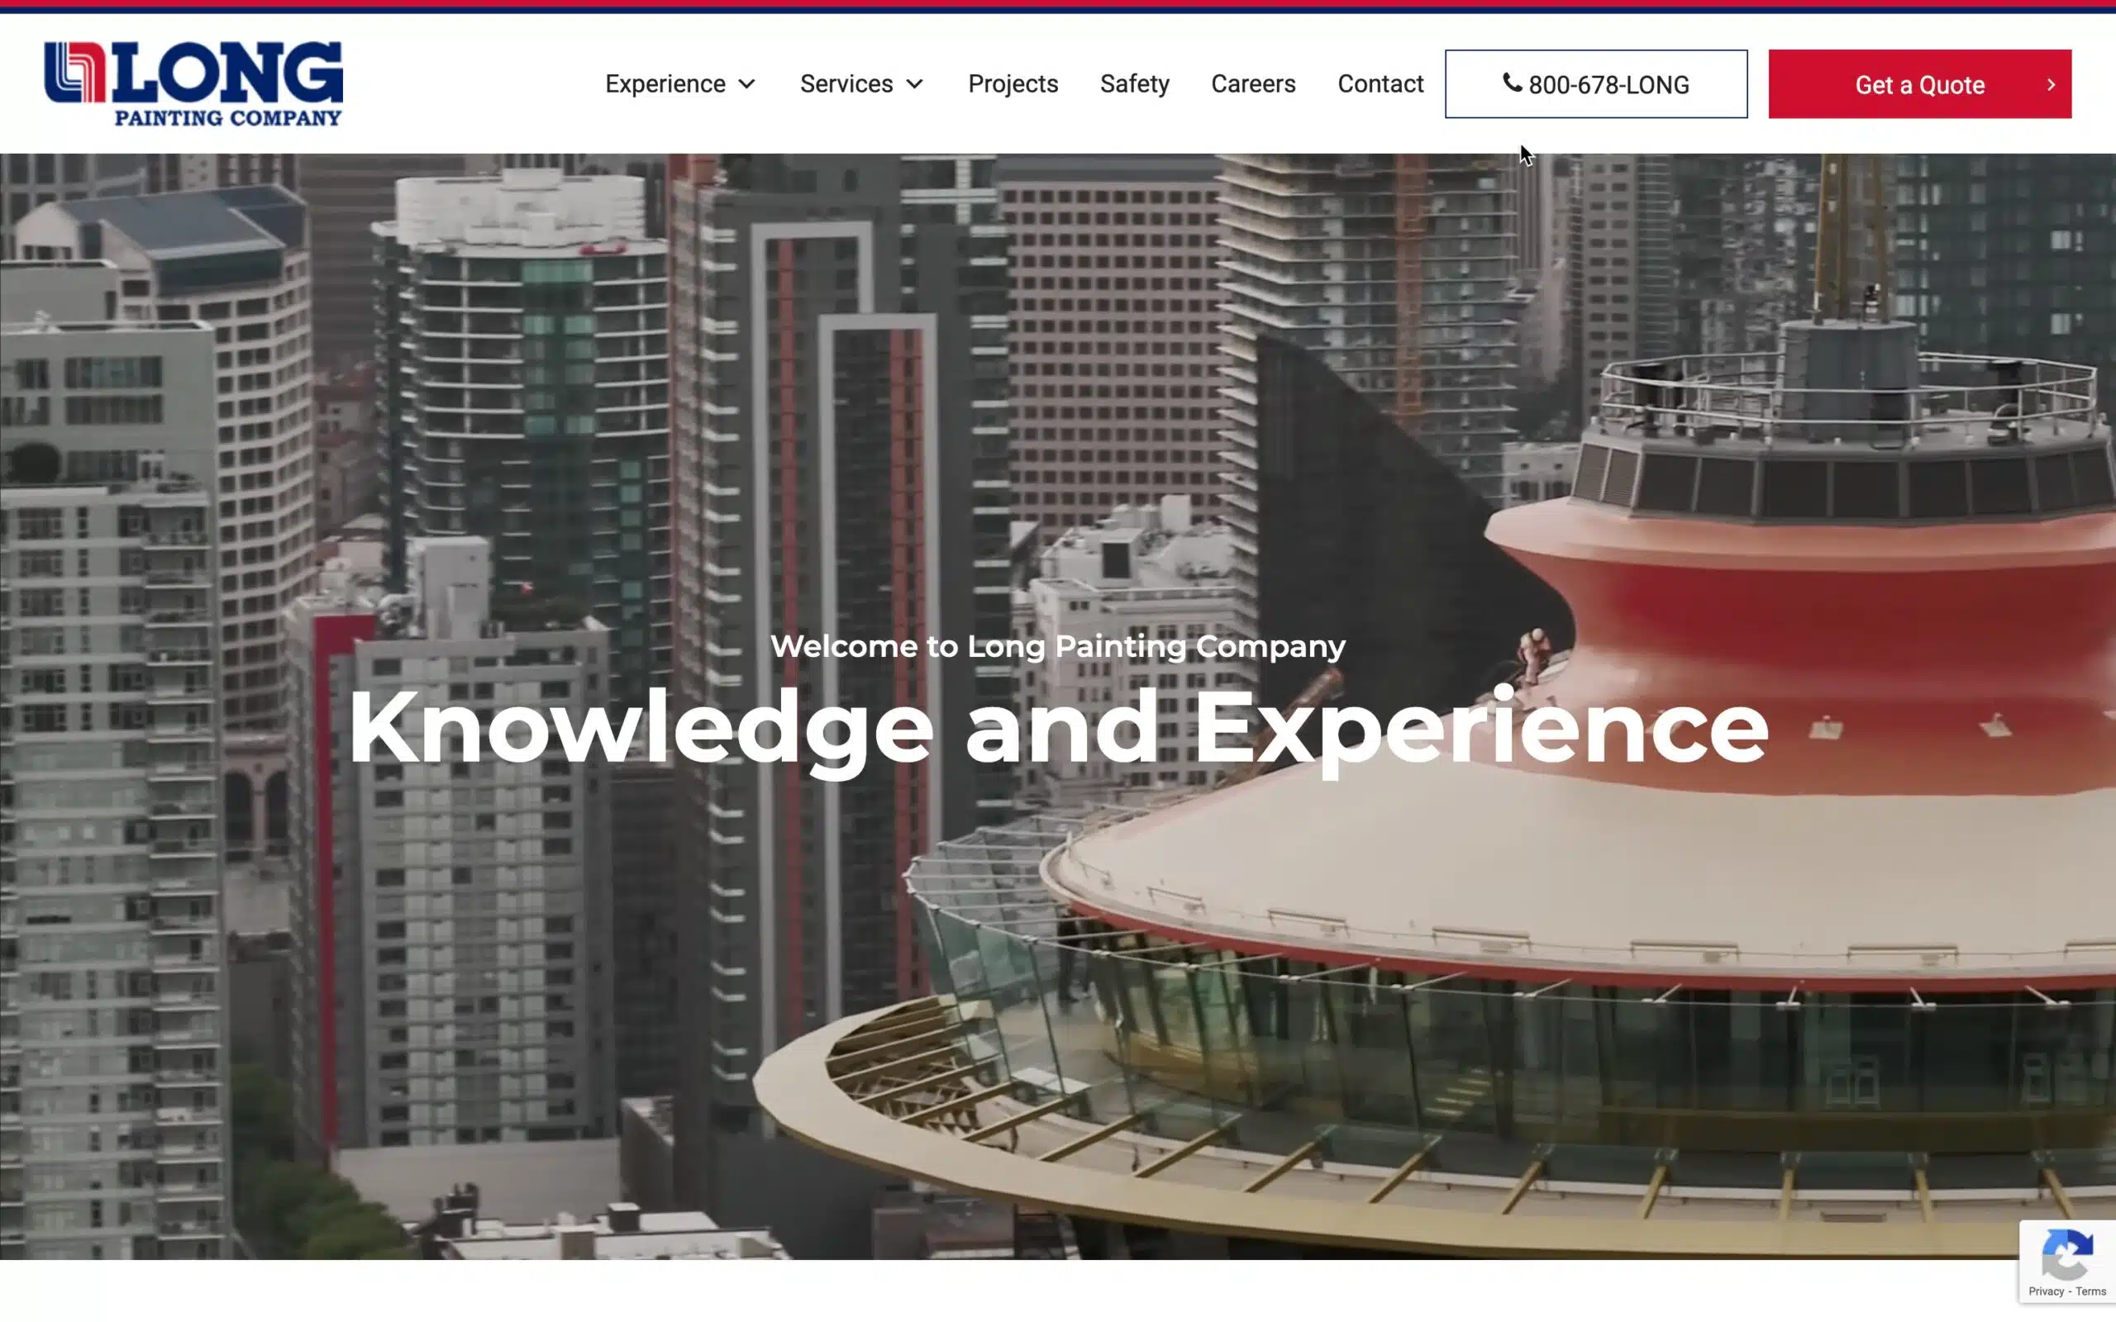
Task: Click Welcome to Long Painting Company text
Action: click(x=1057, y=646)
